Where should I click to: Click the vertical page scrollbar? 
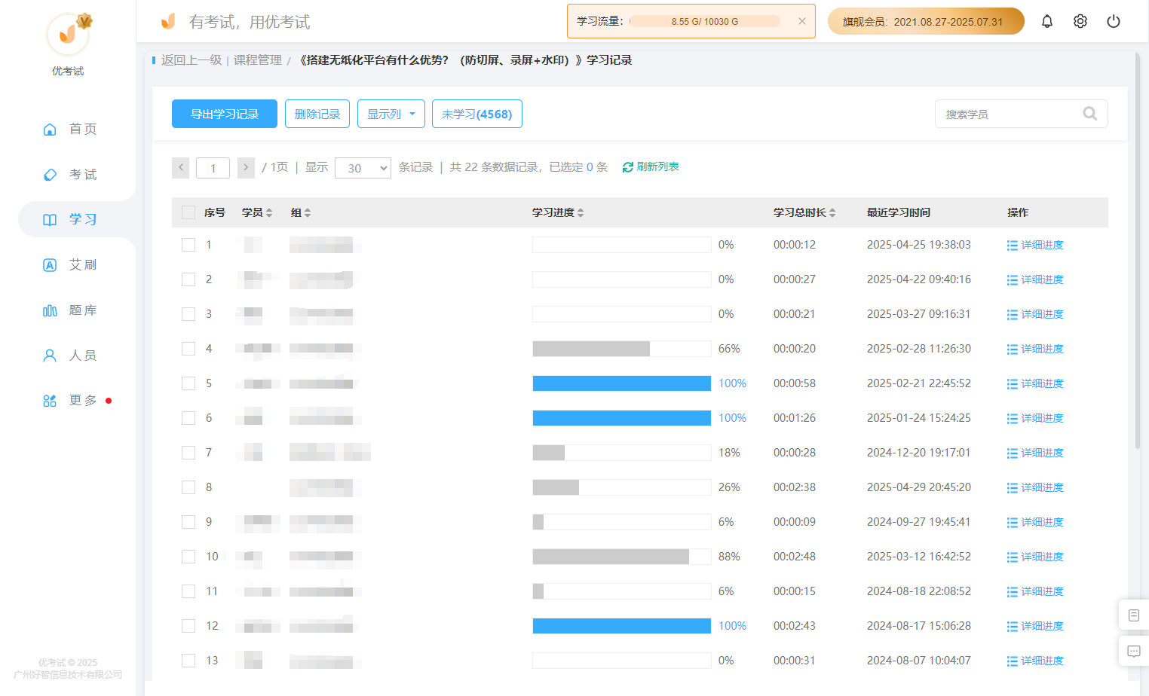click(x=1138, y=251)
